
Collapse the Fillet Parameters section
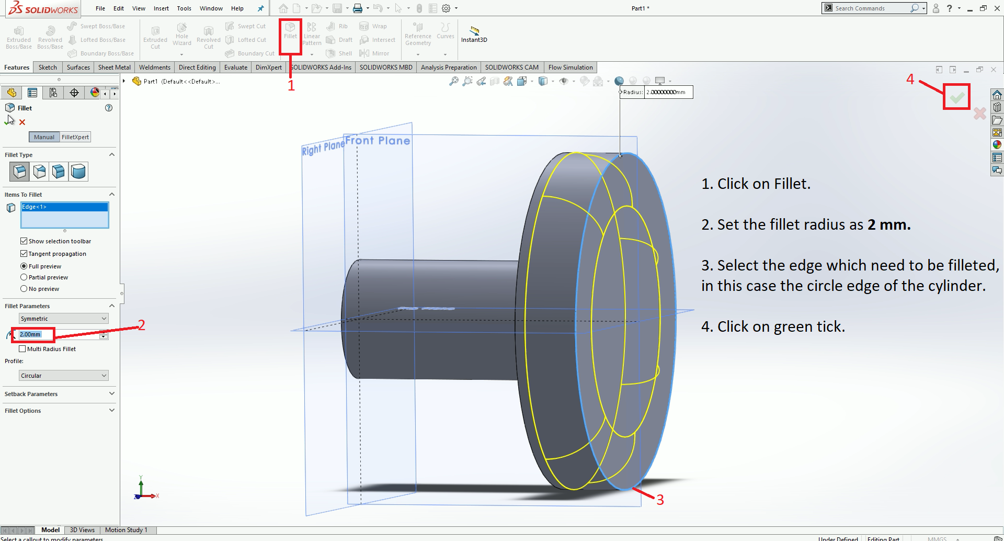tap(111, 306)
